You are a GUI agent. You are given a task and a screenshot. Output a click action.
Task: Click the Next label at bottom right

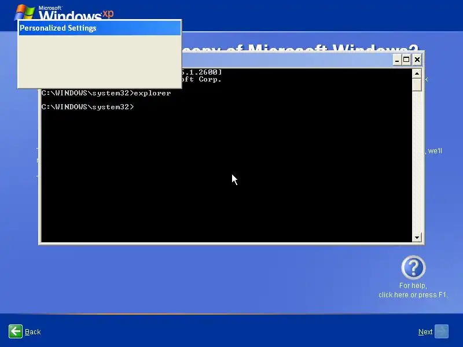click(425, 332)
